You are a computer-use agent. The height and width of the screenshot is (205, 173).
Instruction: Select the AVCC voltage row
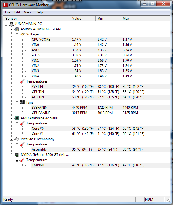tap(100, 50)
